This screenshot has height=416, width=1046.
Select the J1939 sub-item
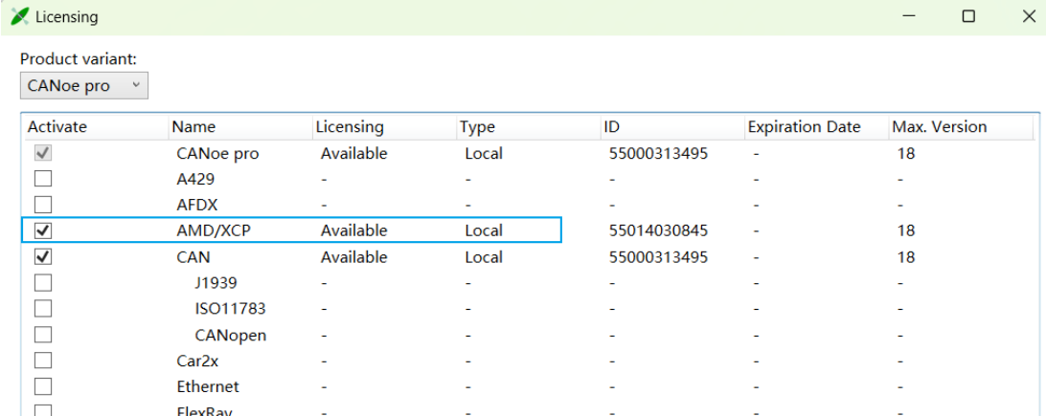(216, 283)
